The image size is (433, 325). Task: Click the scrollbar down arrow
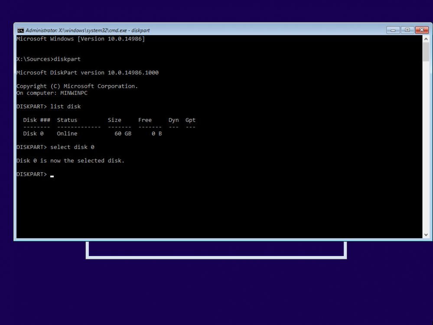(x=426, y=235)
